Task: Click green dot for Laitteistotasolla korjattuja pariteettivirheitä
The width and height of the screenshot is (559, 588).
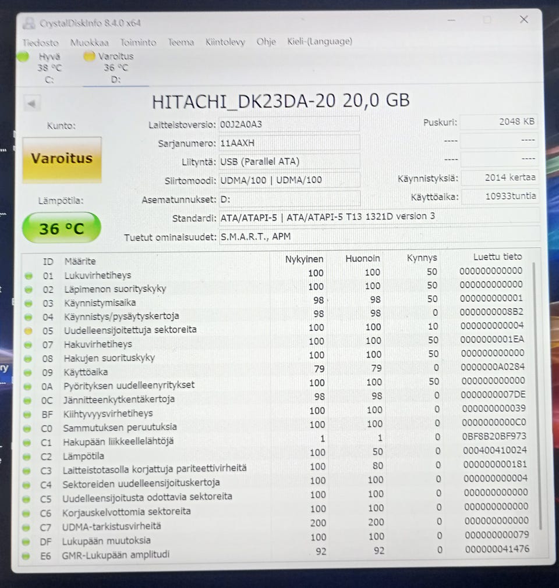Action: tap(26, 471)
